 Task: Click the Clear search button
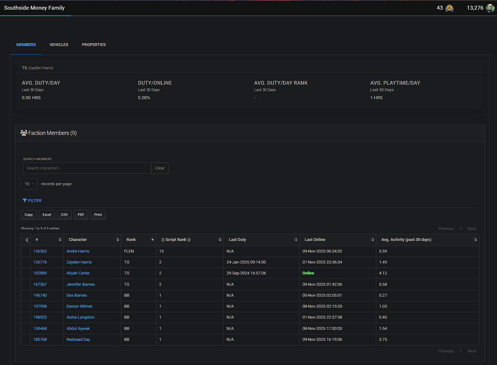point(160,168)
